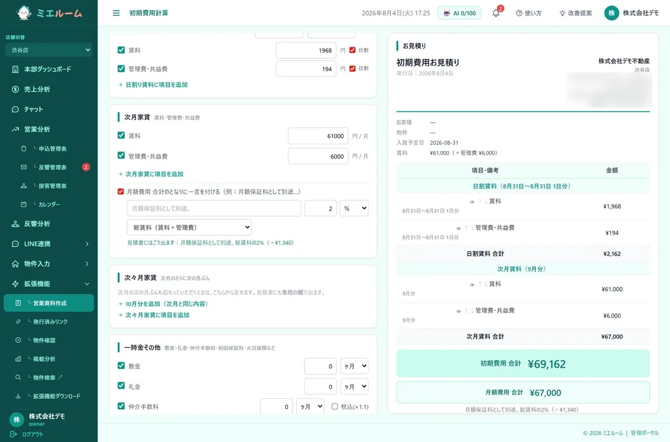Open カレンダー in the sidebar
This screenshot has height=442, width=670.
click(49, 205)
